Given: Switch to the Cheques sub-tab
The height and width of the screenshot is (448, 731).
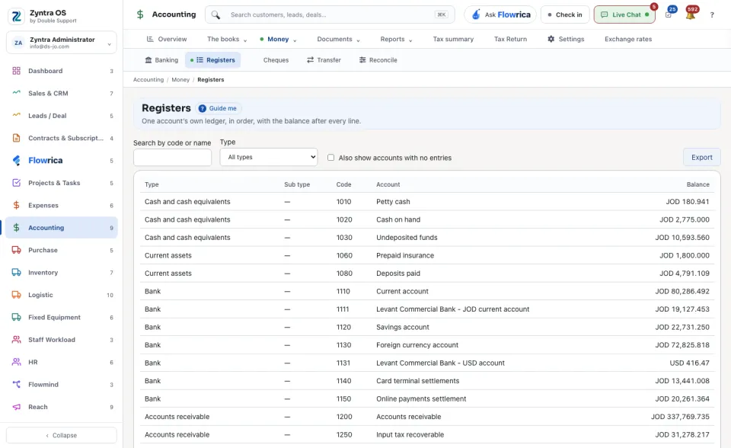Looking at the screenshot, I should tap(276, 60).
